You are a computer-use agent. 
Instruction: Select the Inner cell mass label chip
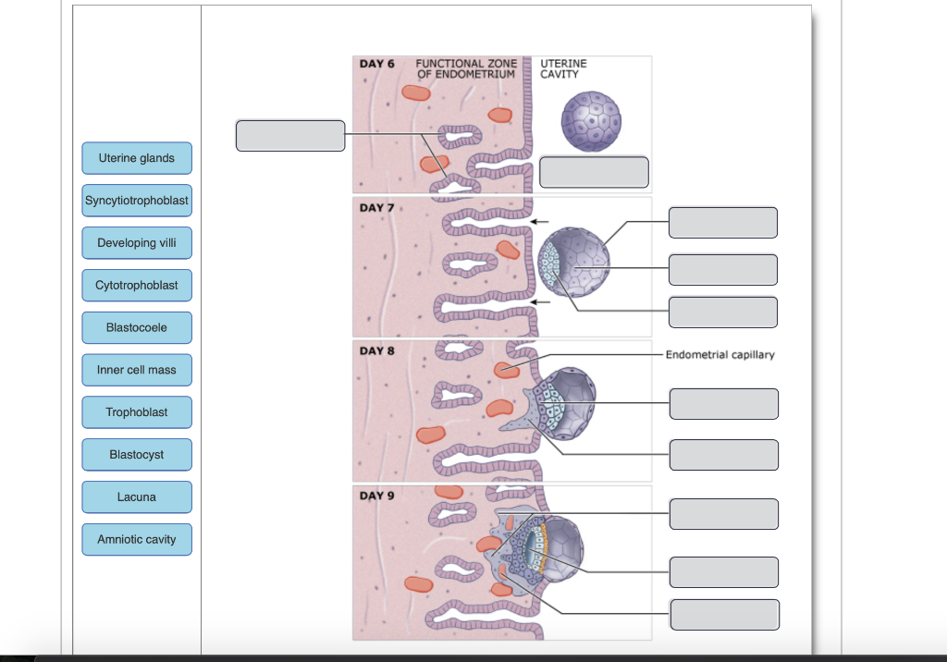click(136, 370)
